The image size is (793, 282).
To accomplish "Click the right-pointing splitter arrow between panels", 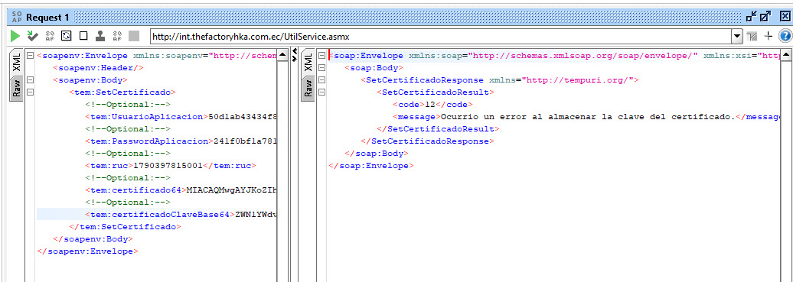I will pos(295,59).
